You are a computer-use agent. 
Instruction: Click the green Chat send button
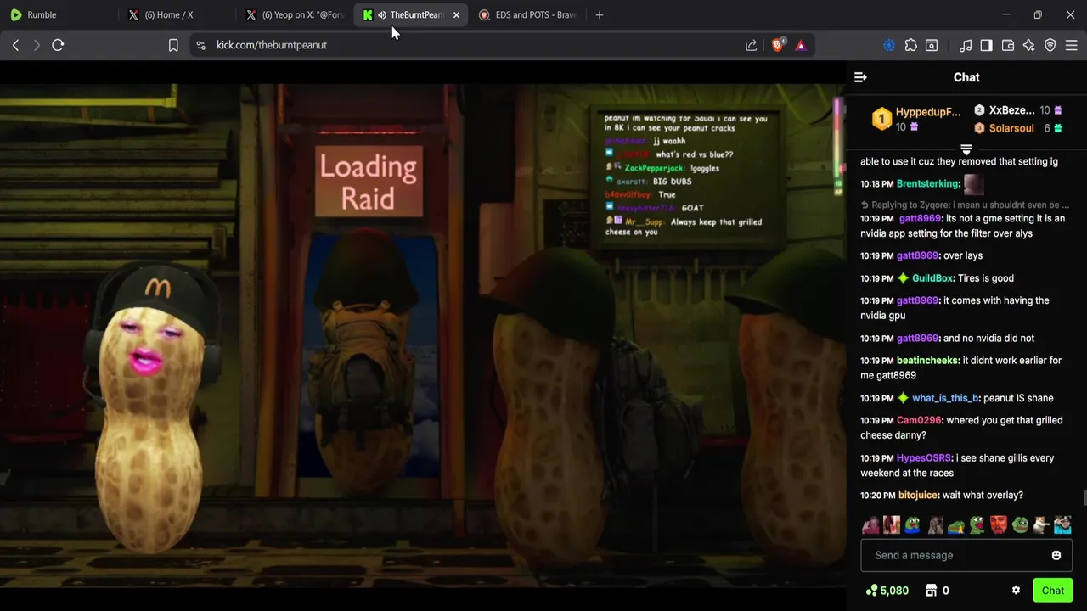pyautogui.click(x=1053, y=591)
